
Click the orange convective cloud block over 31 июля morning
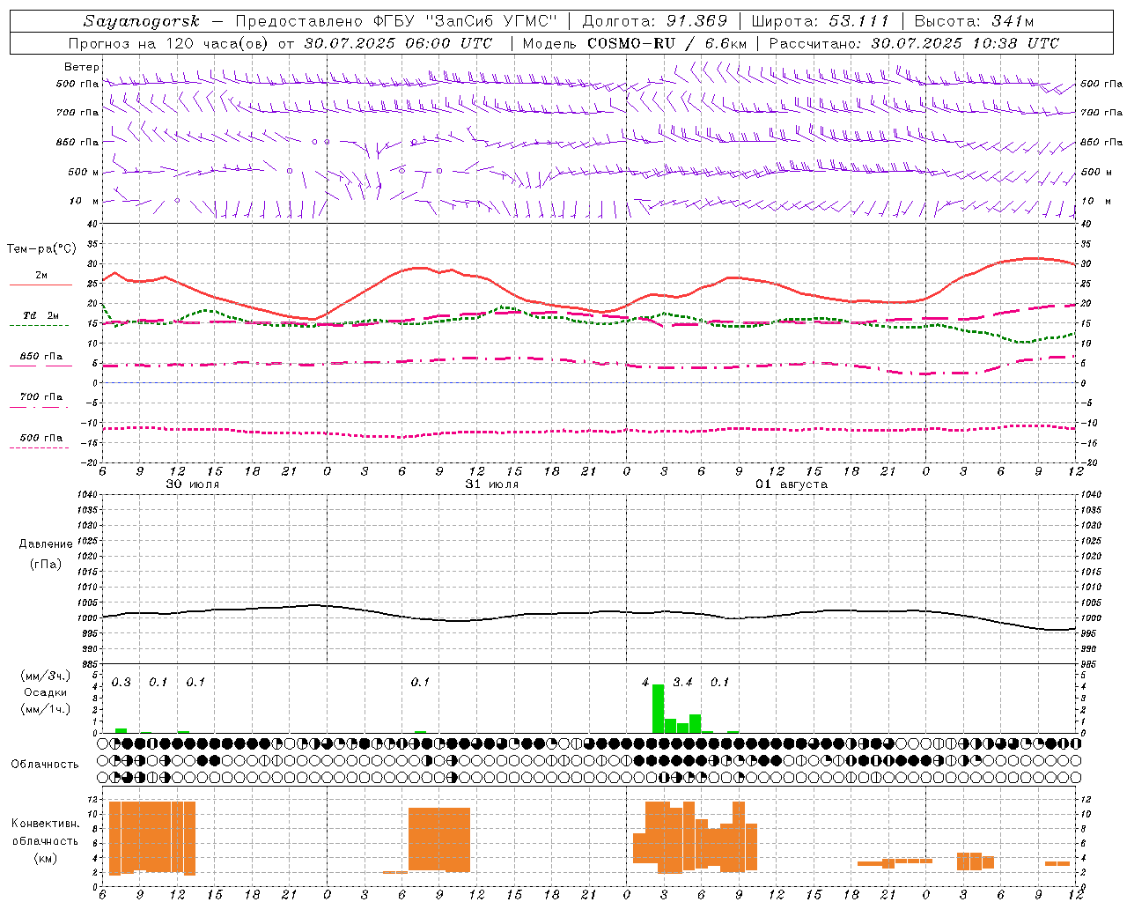coord(439,839)
